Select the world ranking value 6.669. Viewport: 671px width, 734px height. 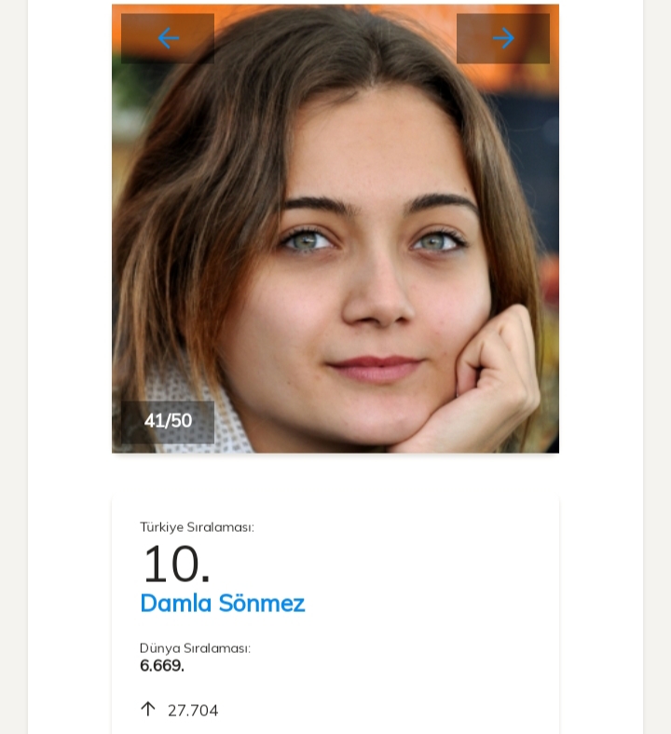point(162,666)
